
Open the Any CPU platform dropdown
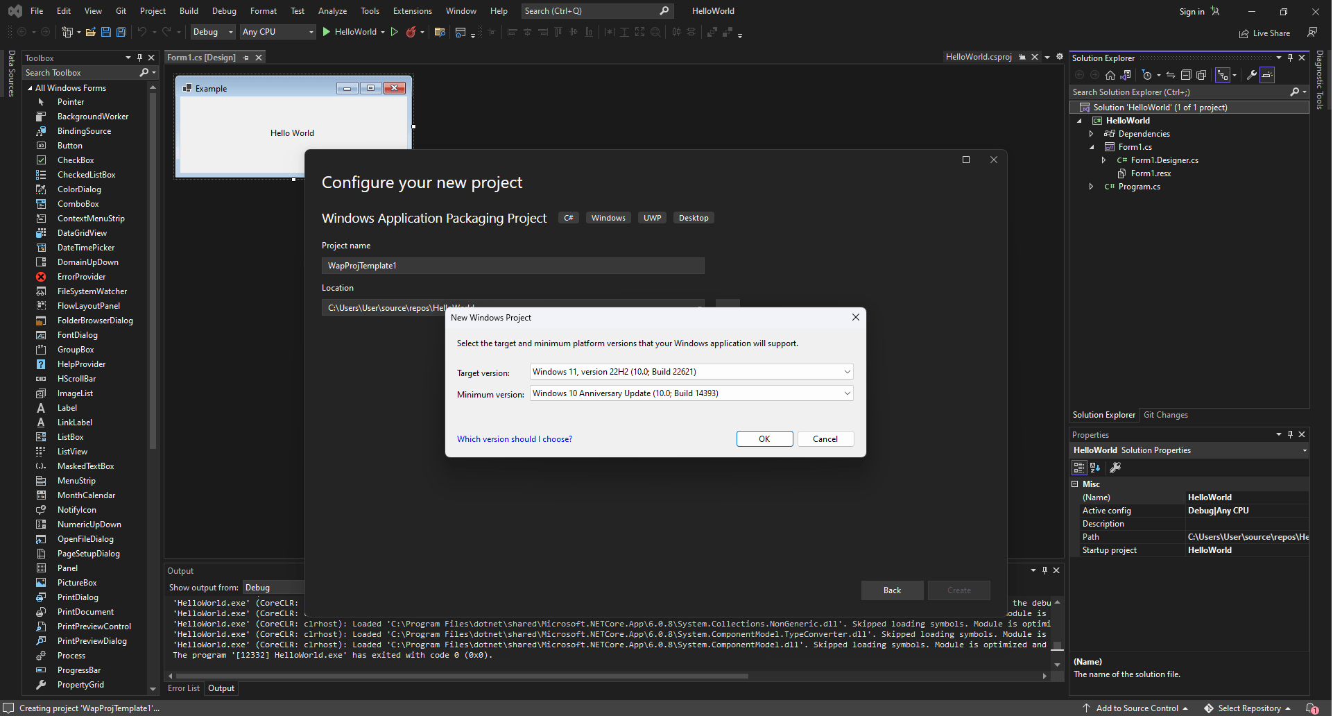(x=277, y=32)
